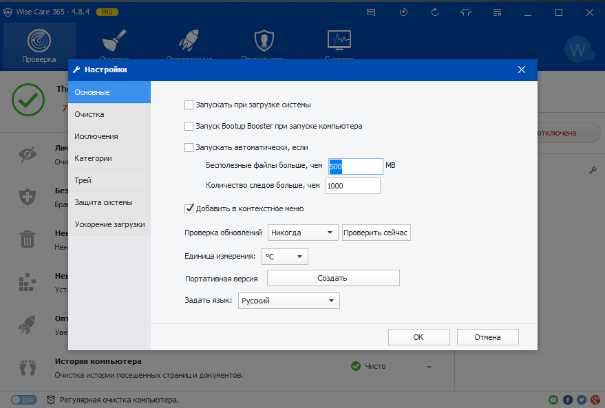605x408 pixels.
Task: Click the Отмена button
Action: point(488,337)
